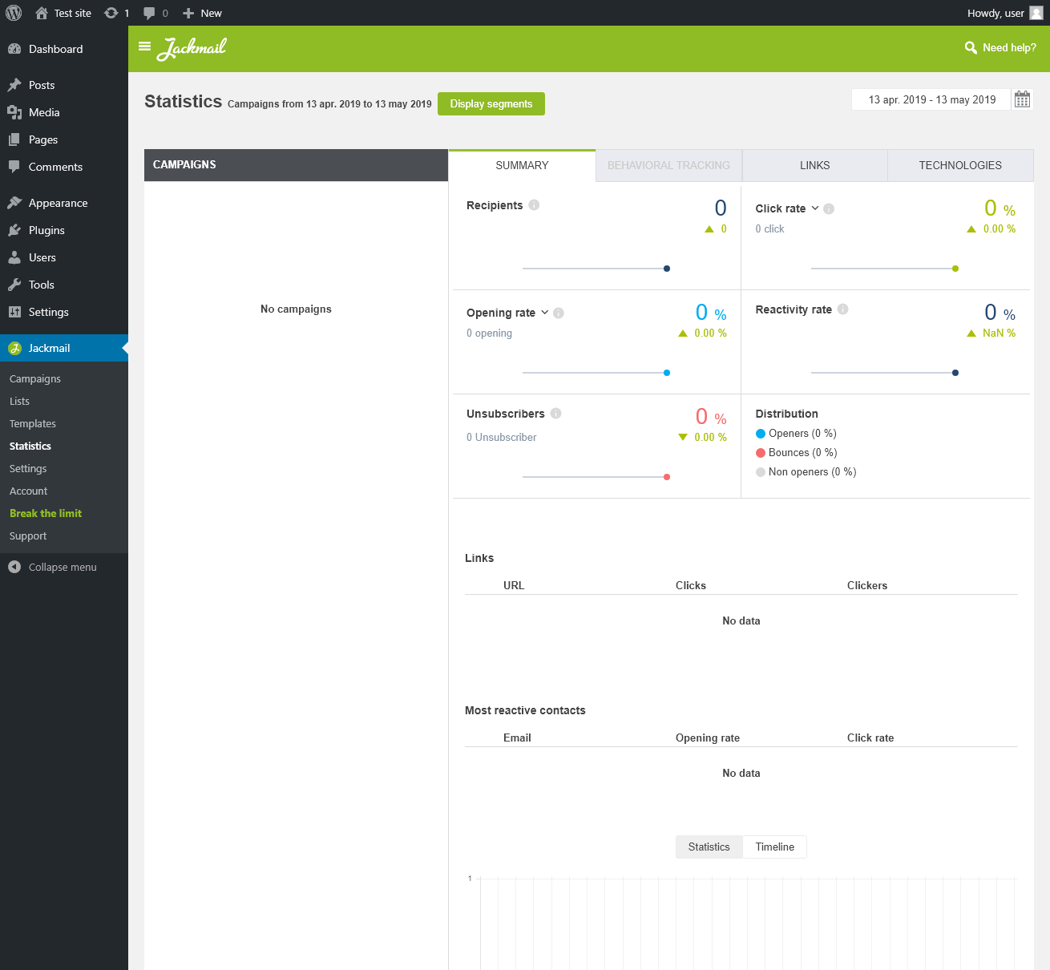The height and width of the screenshot is (970, 1050).
Task: Click the Reactivity rate sparkline endpoint dot
Action: click(x=955, y=373)
